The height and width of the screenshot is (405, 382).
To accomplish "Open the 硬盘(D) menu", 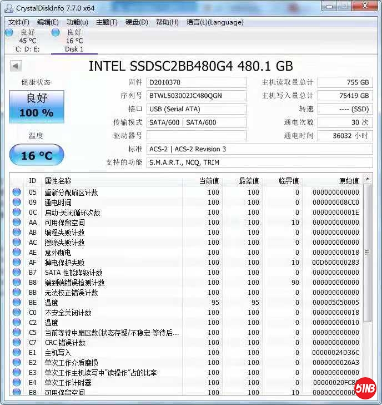I will coord(137,22).
